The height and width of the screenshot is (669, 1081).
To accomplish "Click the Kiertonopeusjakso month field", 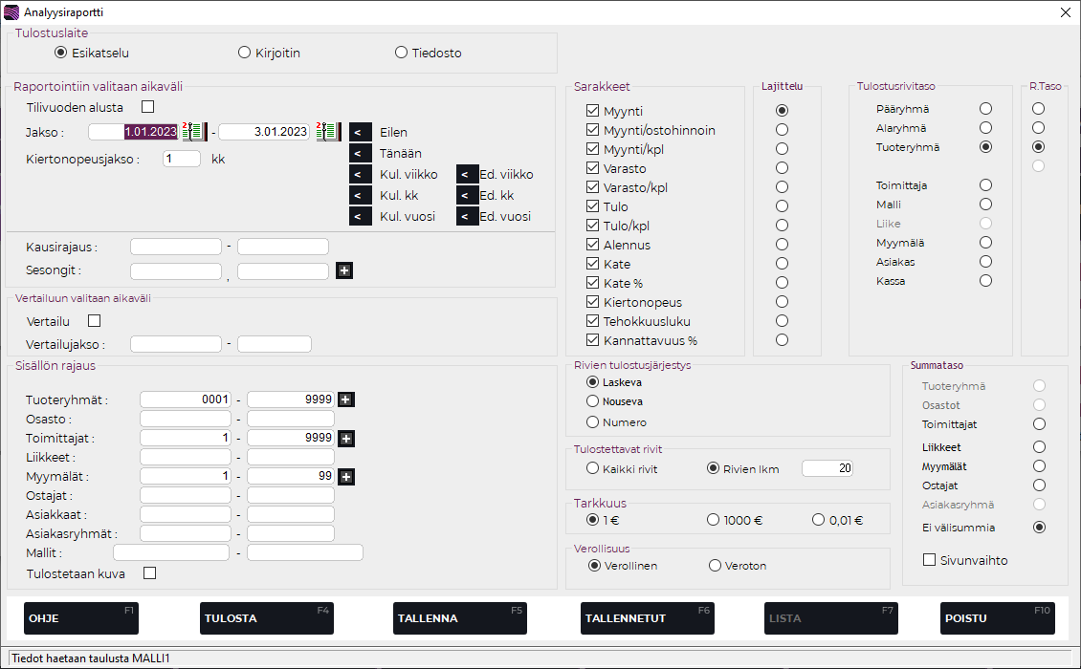I will click(182, 159).
